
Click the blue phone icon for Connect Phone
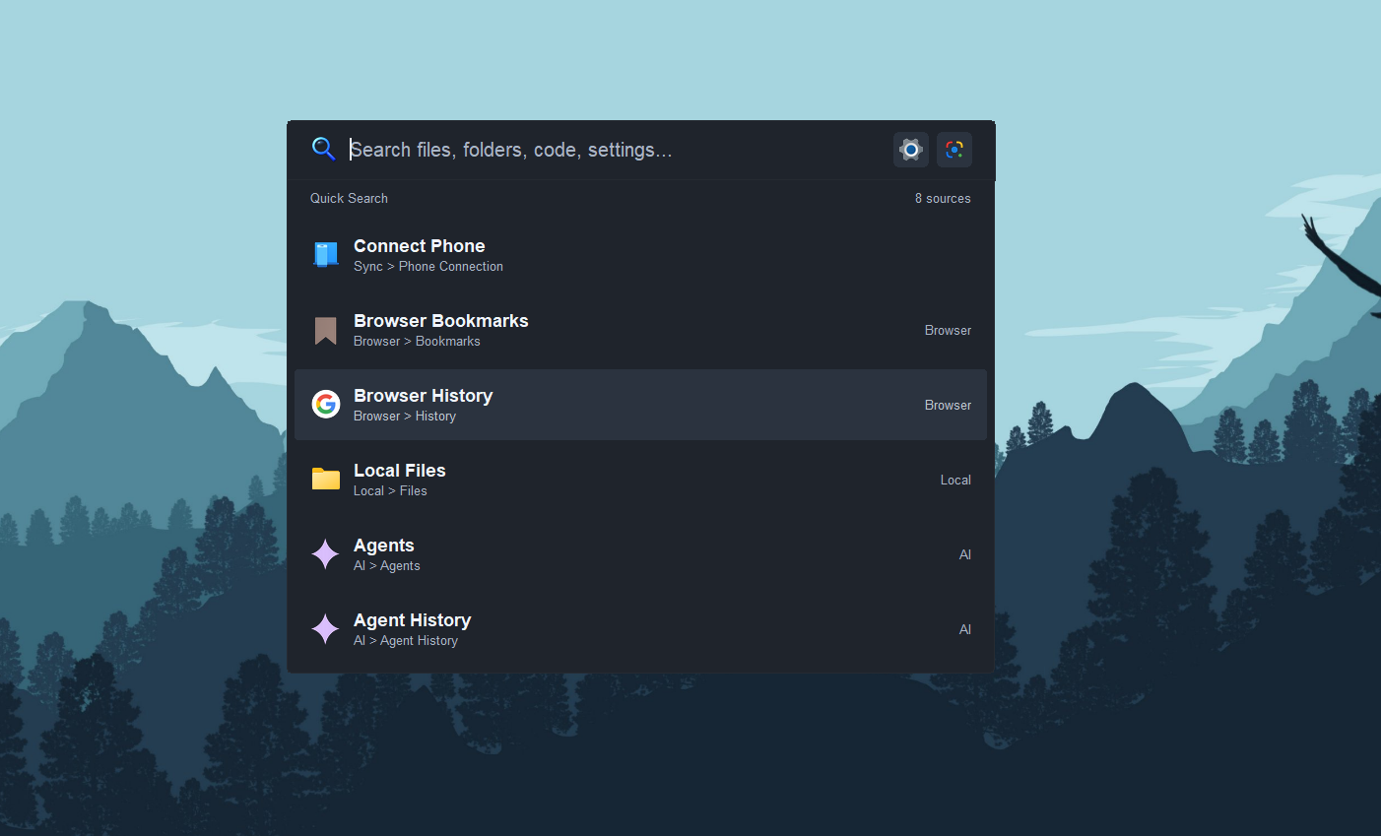point(326,254)
